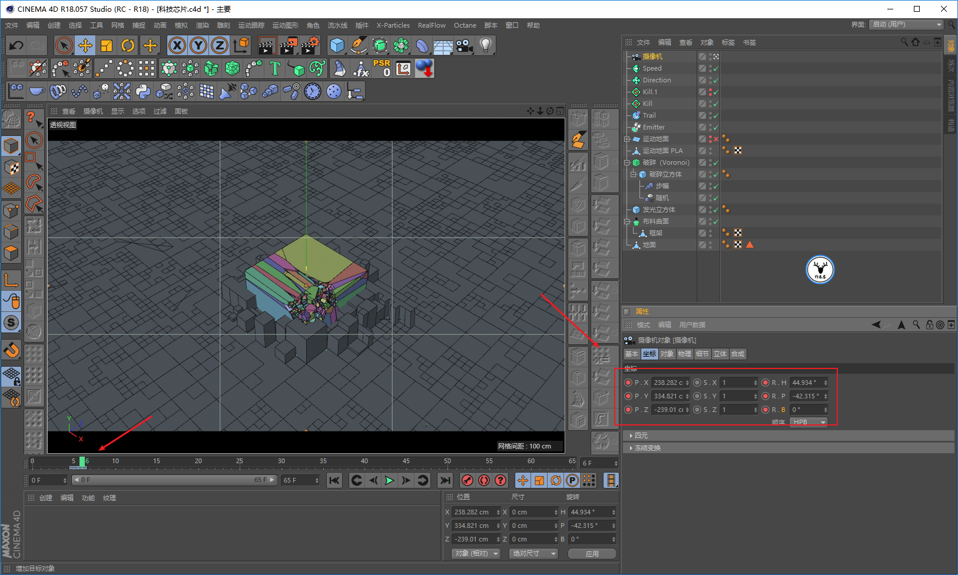Screen dimensions: 958x575
Task: Select the Trail object row
Action: click(x=649, y=115)
